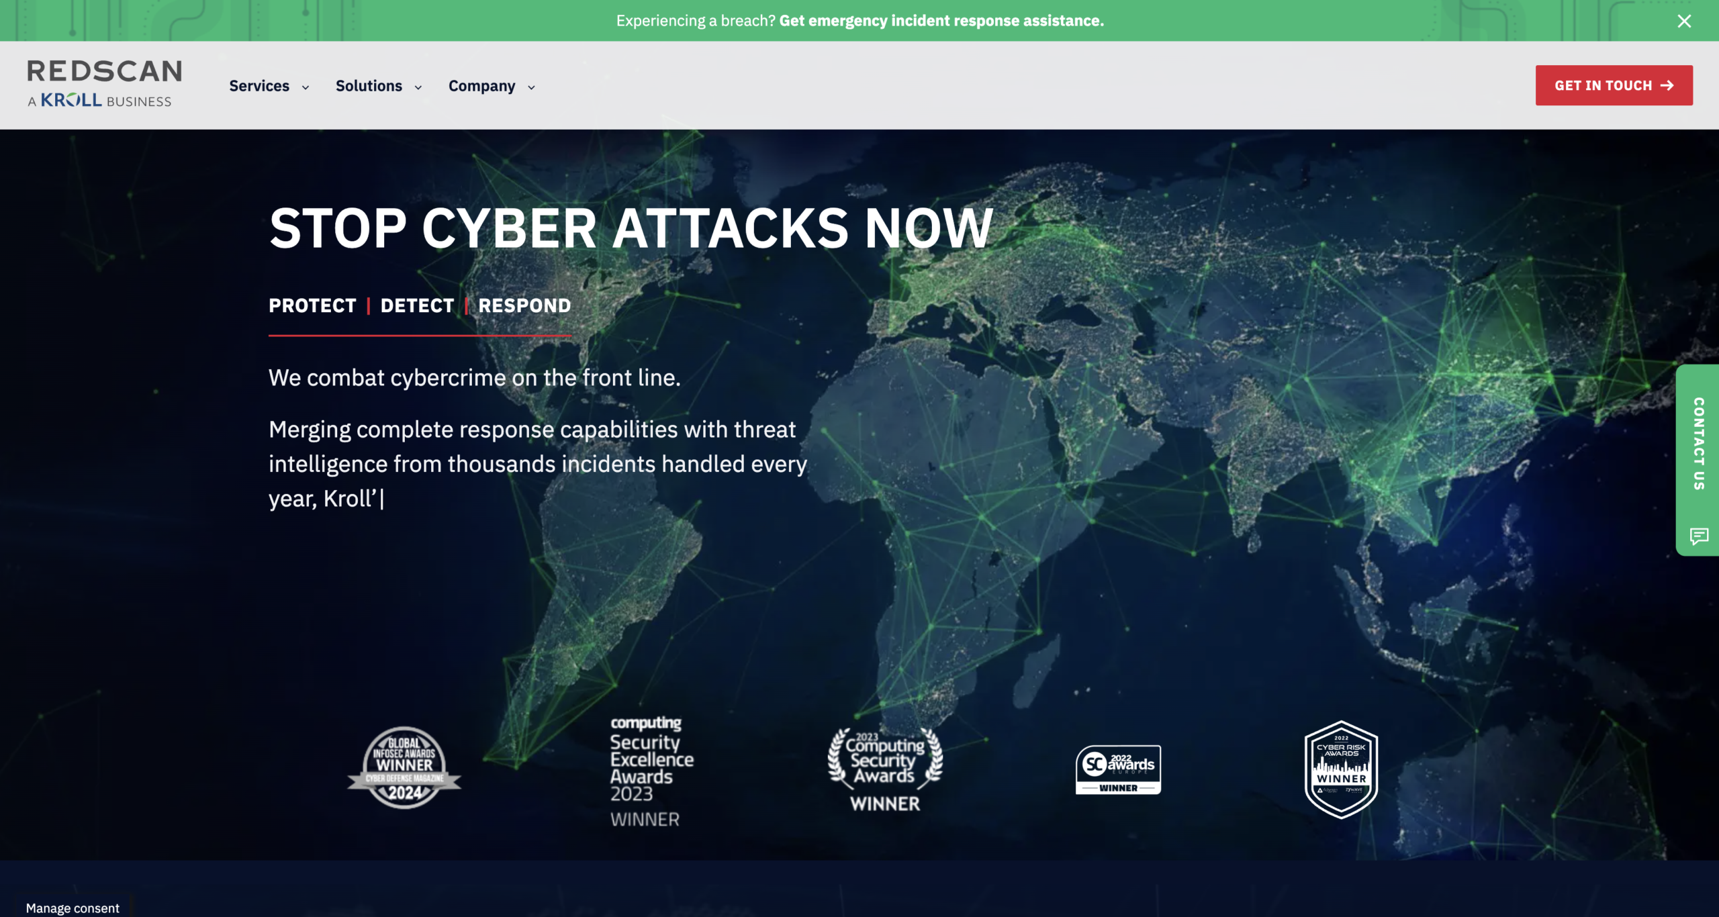Click the Kroll logo in the header

72,101
